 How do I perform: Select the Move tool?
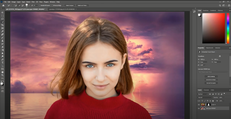pyautogui.click(x=2, y=12)
